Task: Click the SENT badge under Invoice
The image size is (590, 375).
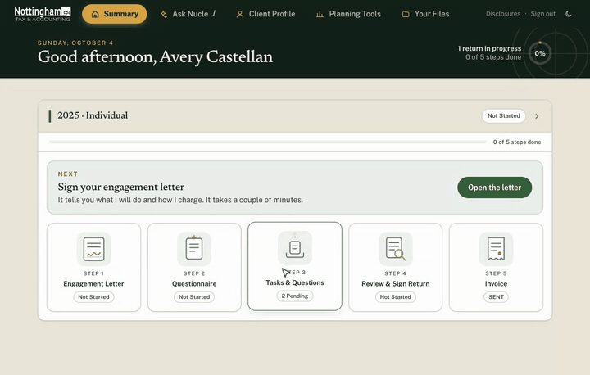Action: point(496,296)
